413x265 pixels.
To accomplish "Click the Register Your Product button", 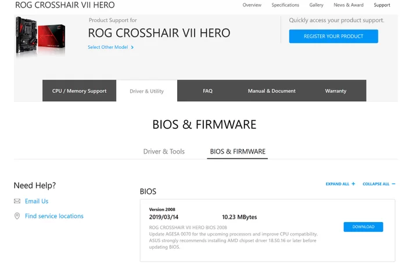I will coord(333,37).
